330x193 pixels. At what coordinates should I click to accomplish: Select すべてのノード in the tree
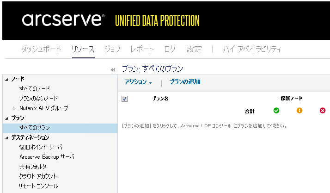(35, 89)
